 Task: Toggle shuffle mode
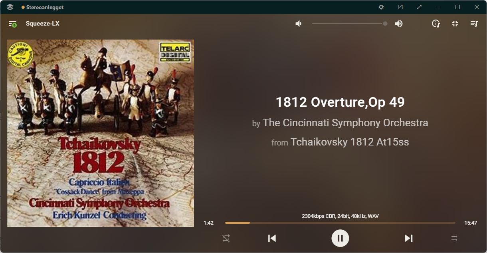226,238
